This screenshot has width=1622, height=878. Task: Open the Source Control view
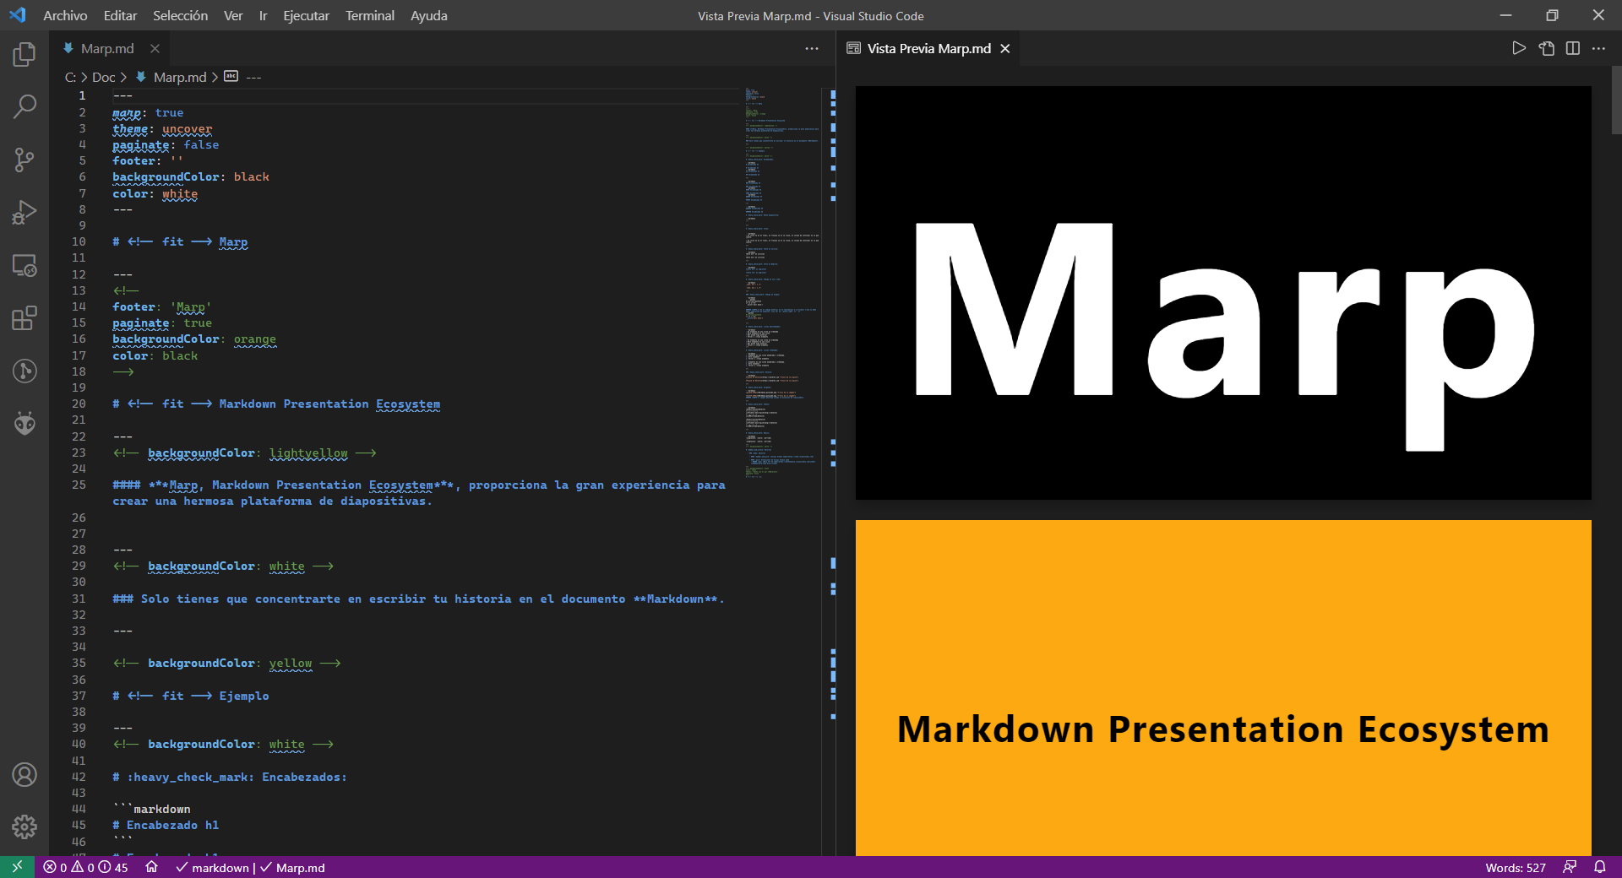(x=24, y=160)
